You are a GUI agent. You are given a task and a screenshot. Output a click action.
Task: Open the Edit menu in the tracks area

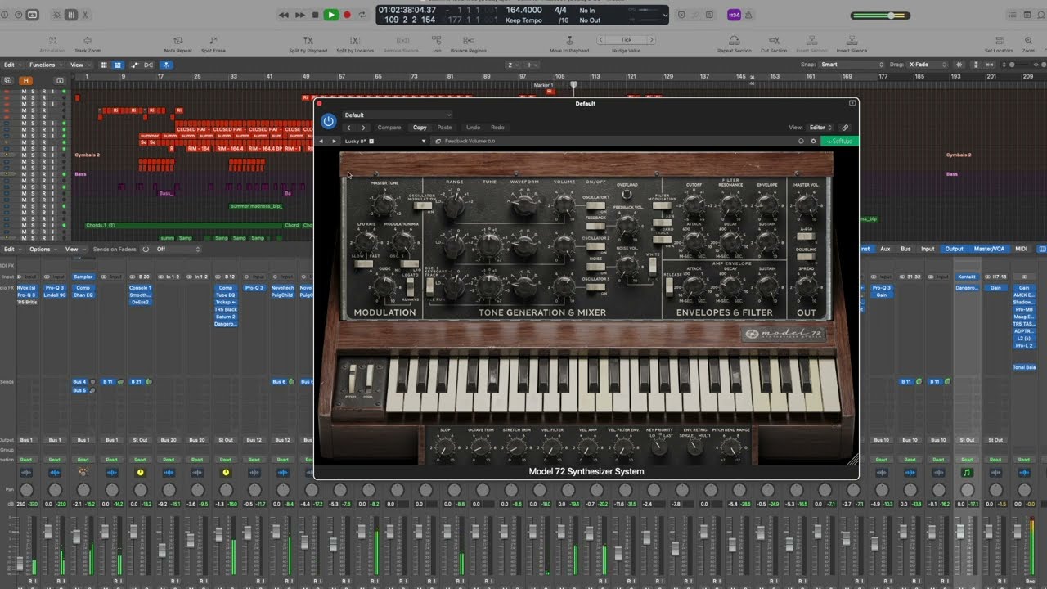[11, 65]
